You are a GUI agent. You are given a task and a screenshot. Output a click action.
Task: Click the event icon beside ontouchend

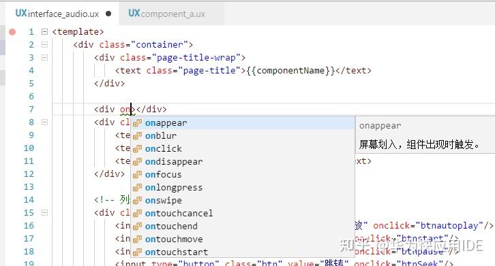pyautogui.click(x=137, y=227)
